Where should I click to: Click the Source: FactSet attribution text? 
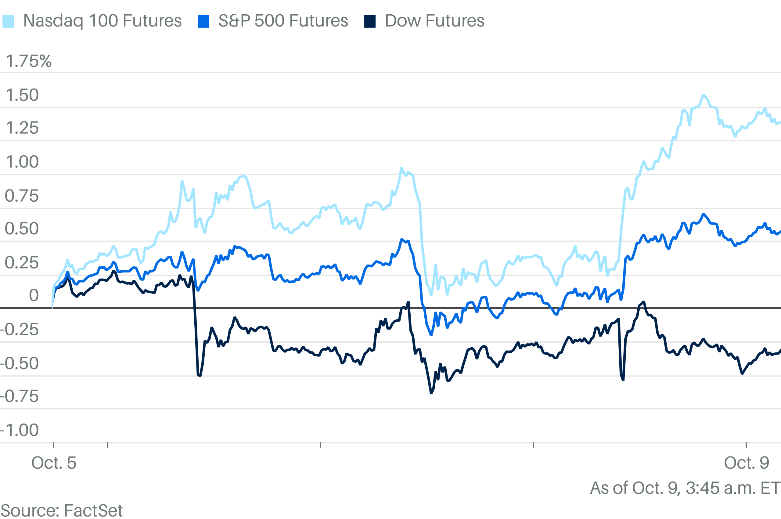pos(62,510)
